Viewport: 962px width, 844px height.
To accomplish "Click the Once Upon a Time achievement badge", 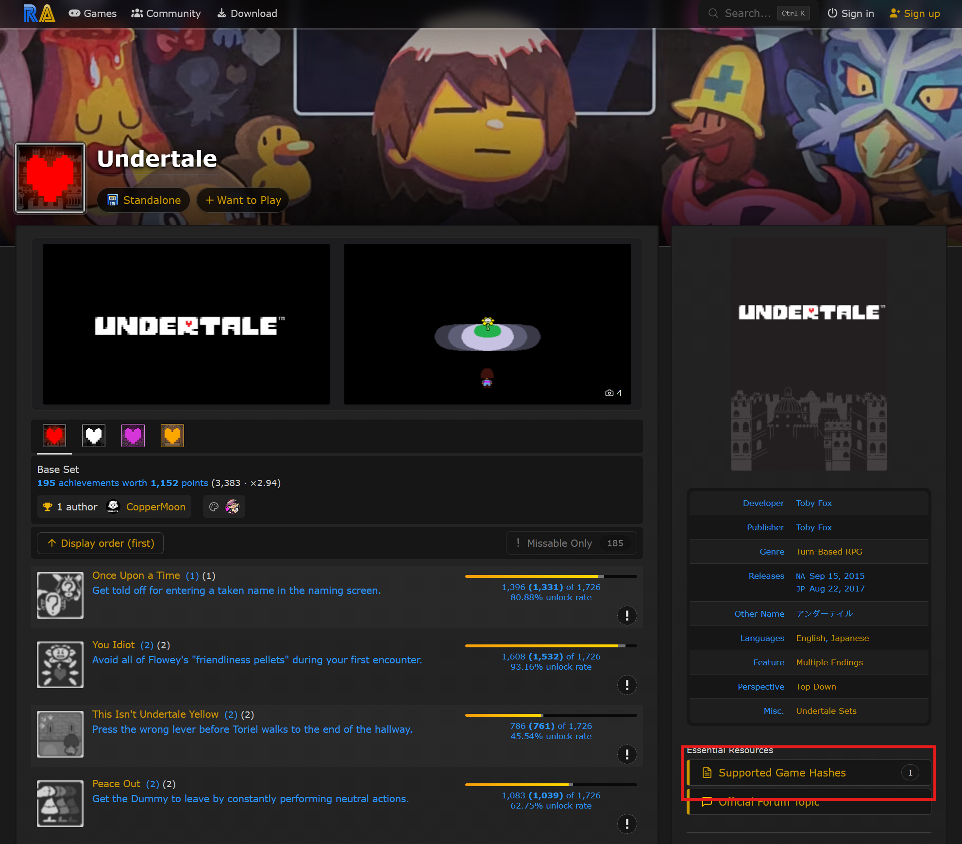I will point(60,595).
